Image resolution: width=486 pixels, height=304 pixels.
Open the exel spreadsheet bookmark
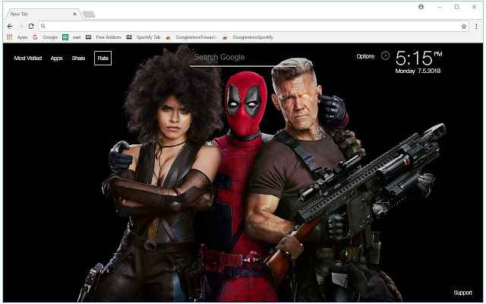71,37
